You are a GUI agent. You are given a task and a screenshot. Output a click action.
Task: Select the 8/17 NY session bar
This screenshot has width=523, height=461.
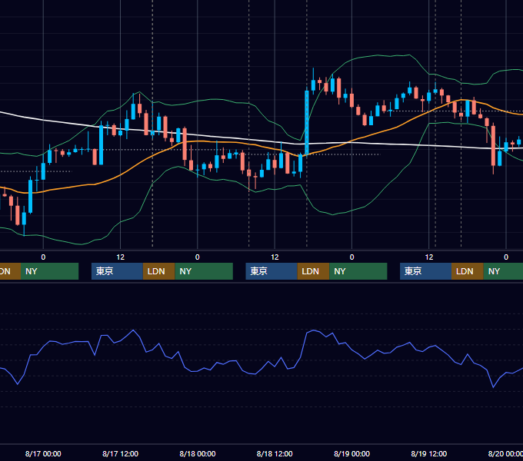pyautogui.click(x=204, y=271)
